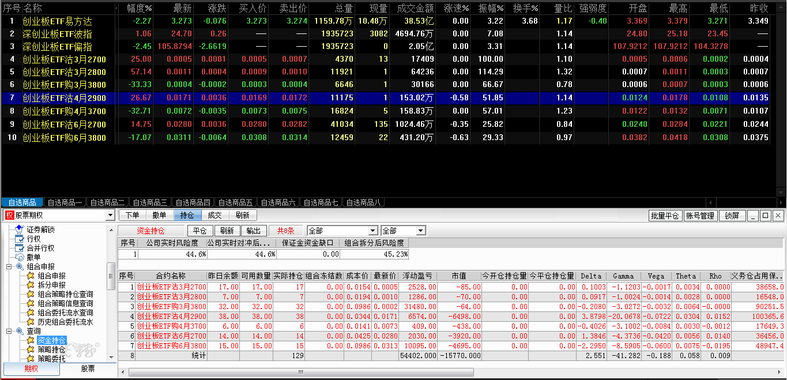
Task: Click the 输出 export button
Action: click(253, 231)
